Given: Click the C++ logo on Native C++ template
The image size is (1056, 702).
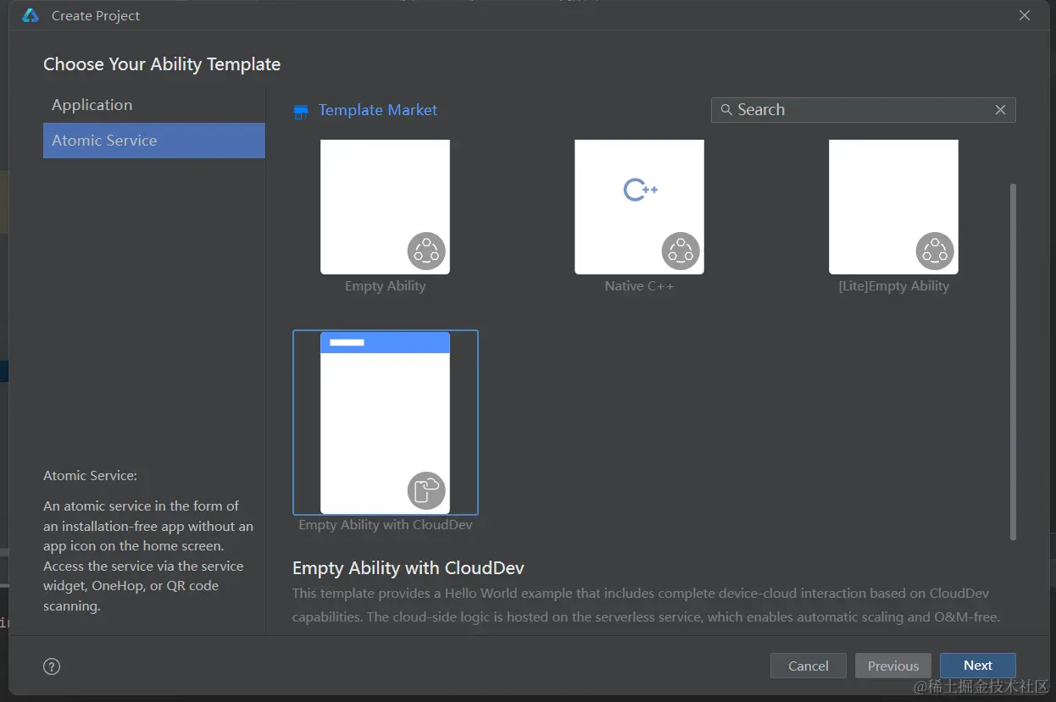Looking at the screenshot, I should [x=640, y=190].
